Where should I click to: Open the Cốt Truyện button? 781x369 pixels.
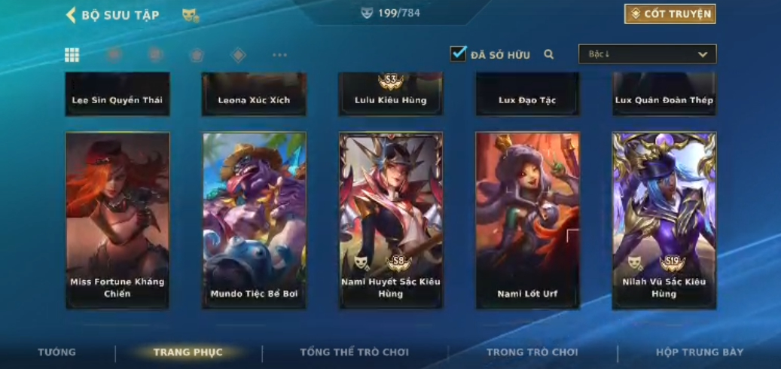pos(670,14)
